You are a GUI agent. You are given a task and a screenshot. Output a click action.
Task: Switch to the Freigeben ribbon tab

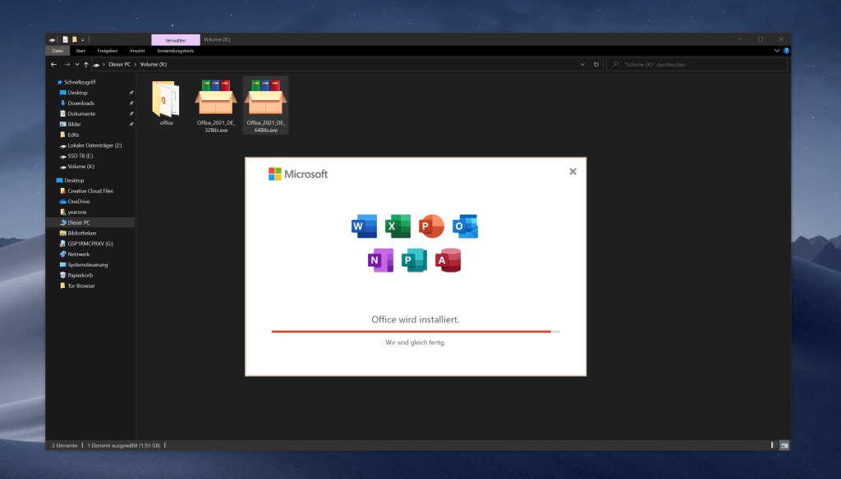tap(108, 51)
